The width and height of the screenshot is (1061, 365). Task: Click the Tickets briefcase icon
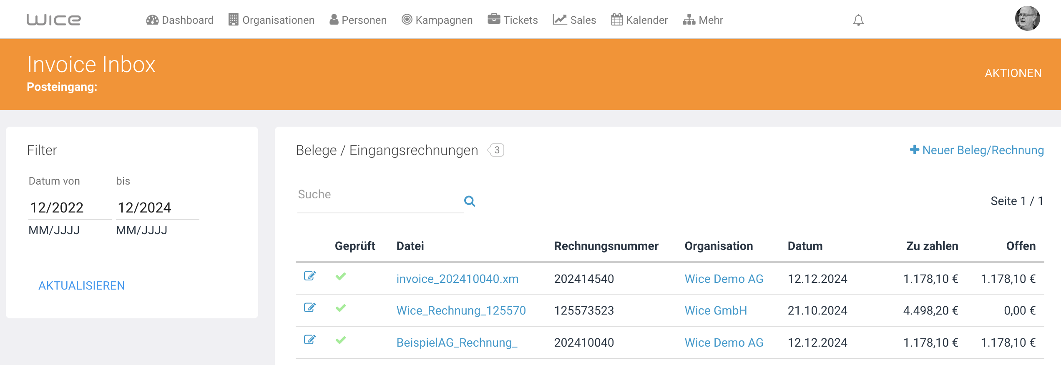click(x=494, y=19)
